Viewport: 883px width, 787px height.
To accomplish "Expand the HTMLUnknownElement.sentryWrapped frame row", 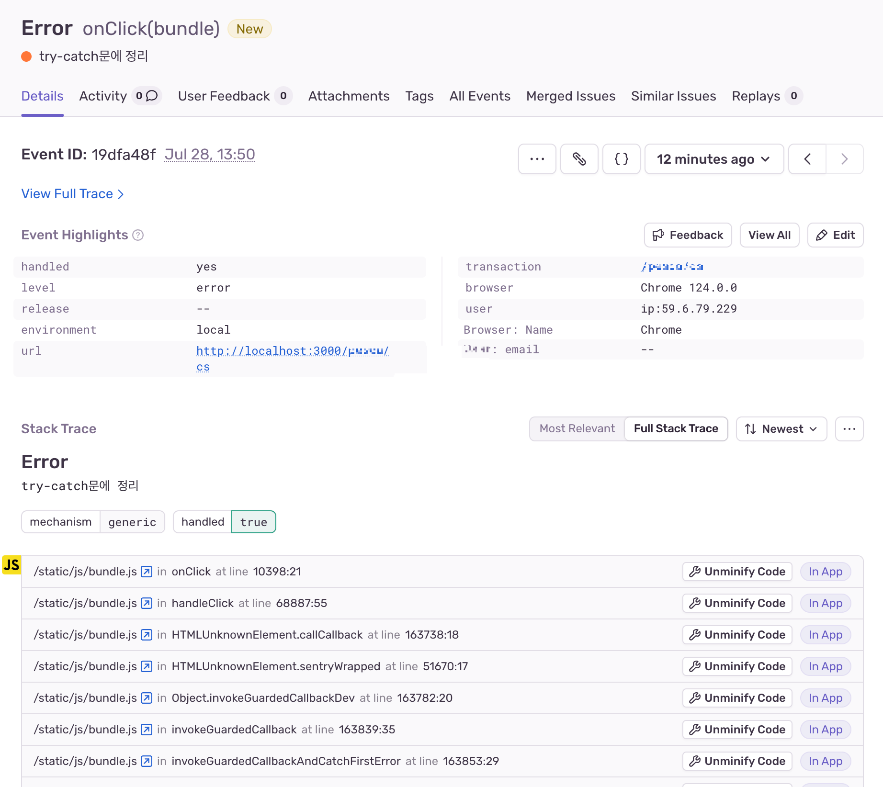I will [442, 666].
